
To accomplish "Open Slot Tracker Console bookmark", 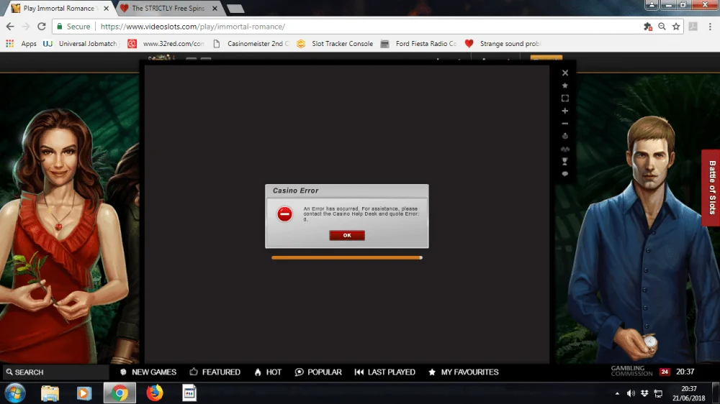I will [336, 44].
